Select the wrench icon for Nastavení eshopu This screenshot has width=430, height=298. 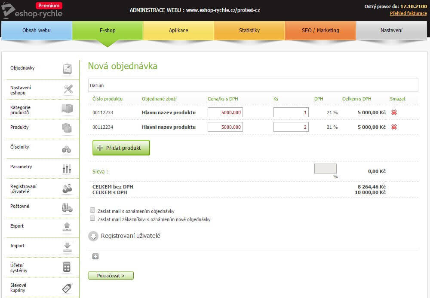pyautogui.click(x=67, y=89)
